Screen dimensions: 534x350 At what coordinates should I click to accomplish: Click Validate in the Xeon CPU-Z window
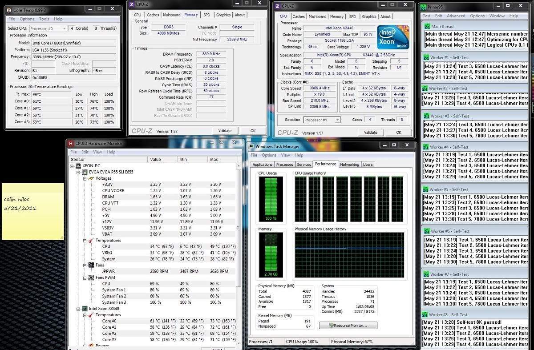(x=370, y=133)
